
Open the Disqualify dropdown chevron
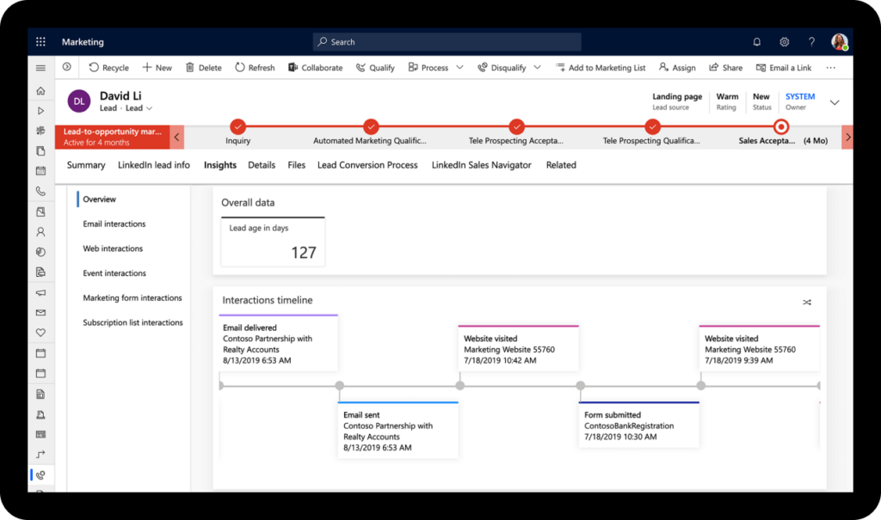tap(537, 67)
